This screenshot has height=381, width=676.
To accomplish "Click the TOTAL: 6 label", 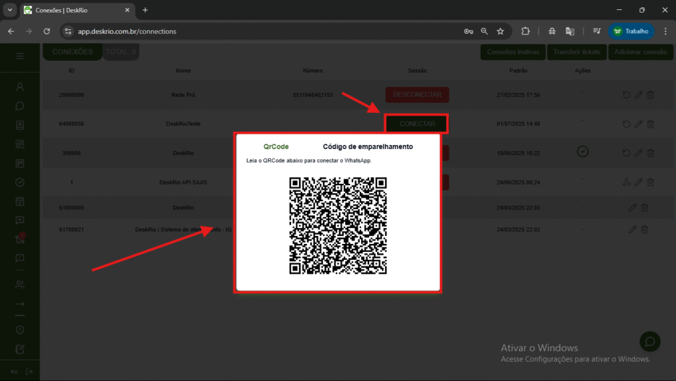I will pyautogui.click(x=121, y=51).
